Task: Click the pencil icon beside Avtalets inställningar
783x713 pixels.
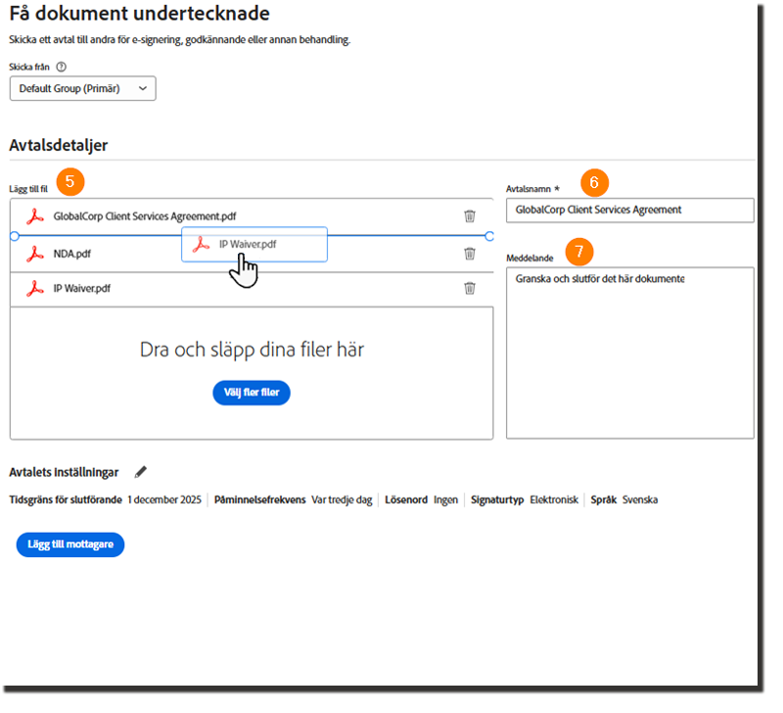Action: [141, 472]
